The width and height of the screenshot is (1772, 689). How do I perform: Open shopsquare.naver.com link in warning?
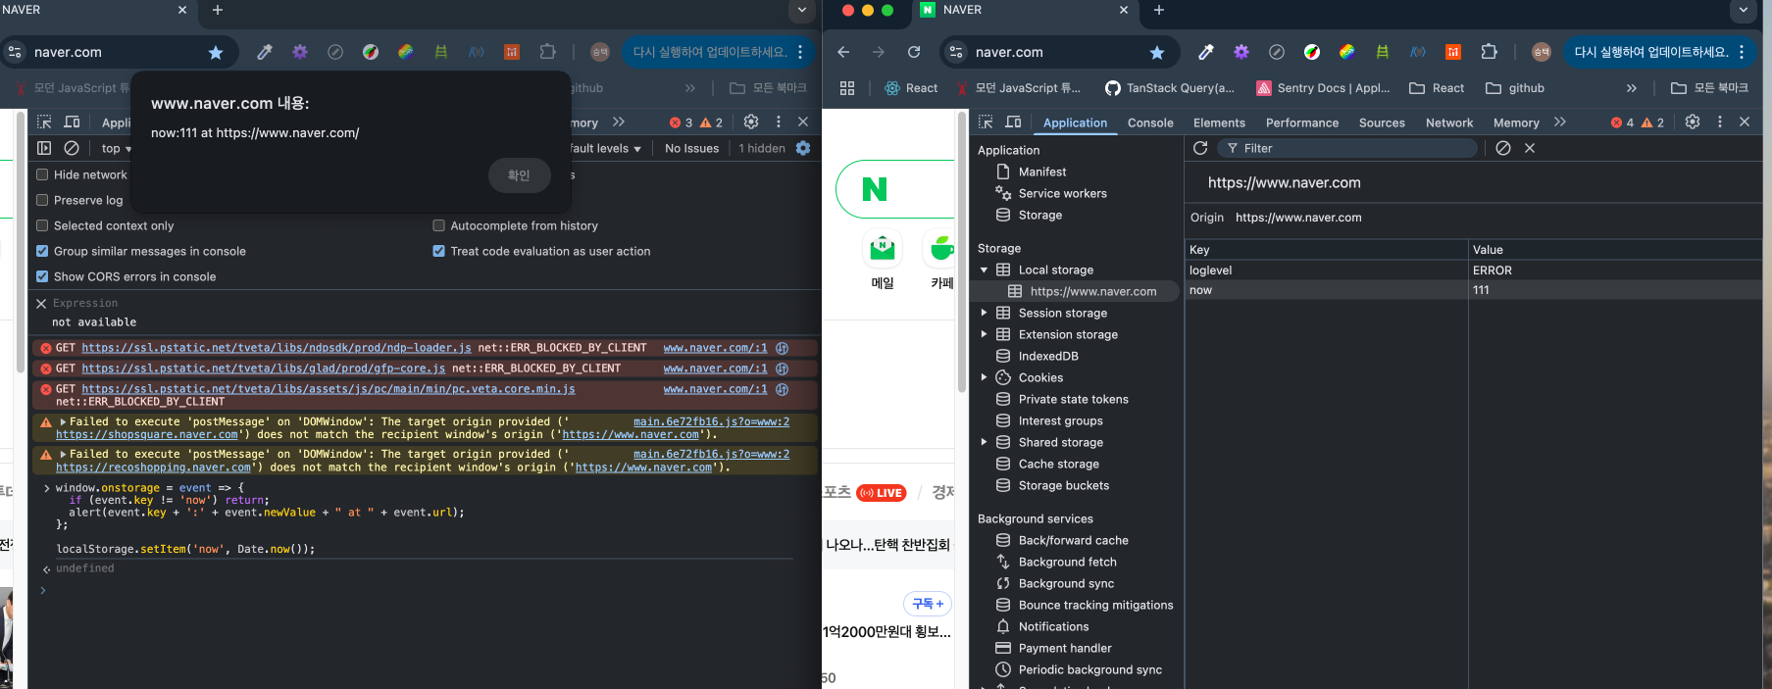pos(147,435)
